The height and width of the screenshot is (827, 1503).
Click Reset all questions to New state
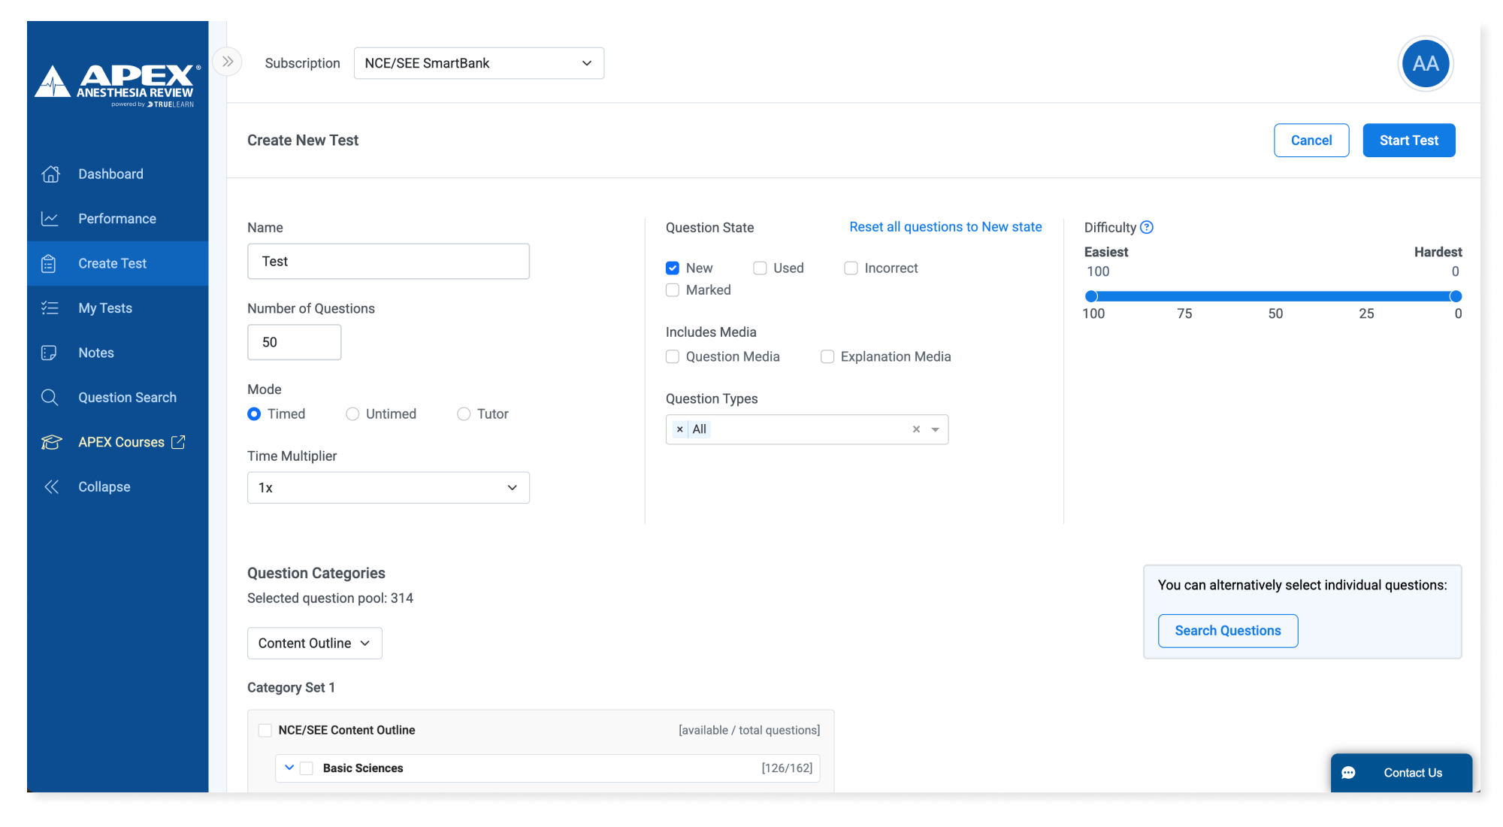point(945,227)
